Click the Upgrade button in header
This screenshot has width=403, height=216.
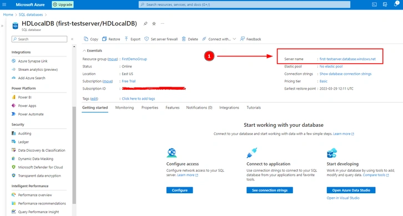pos(63,4)
